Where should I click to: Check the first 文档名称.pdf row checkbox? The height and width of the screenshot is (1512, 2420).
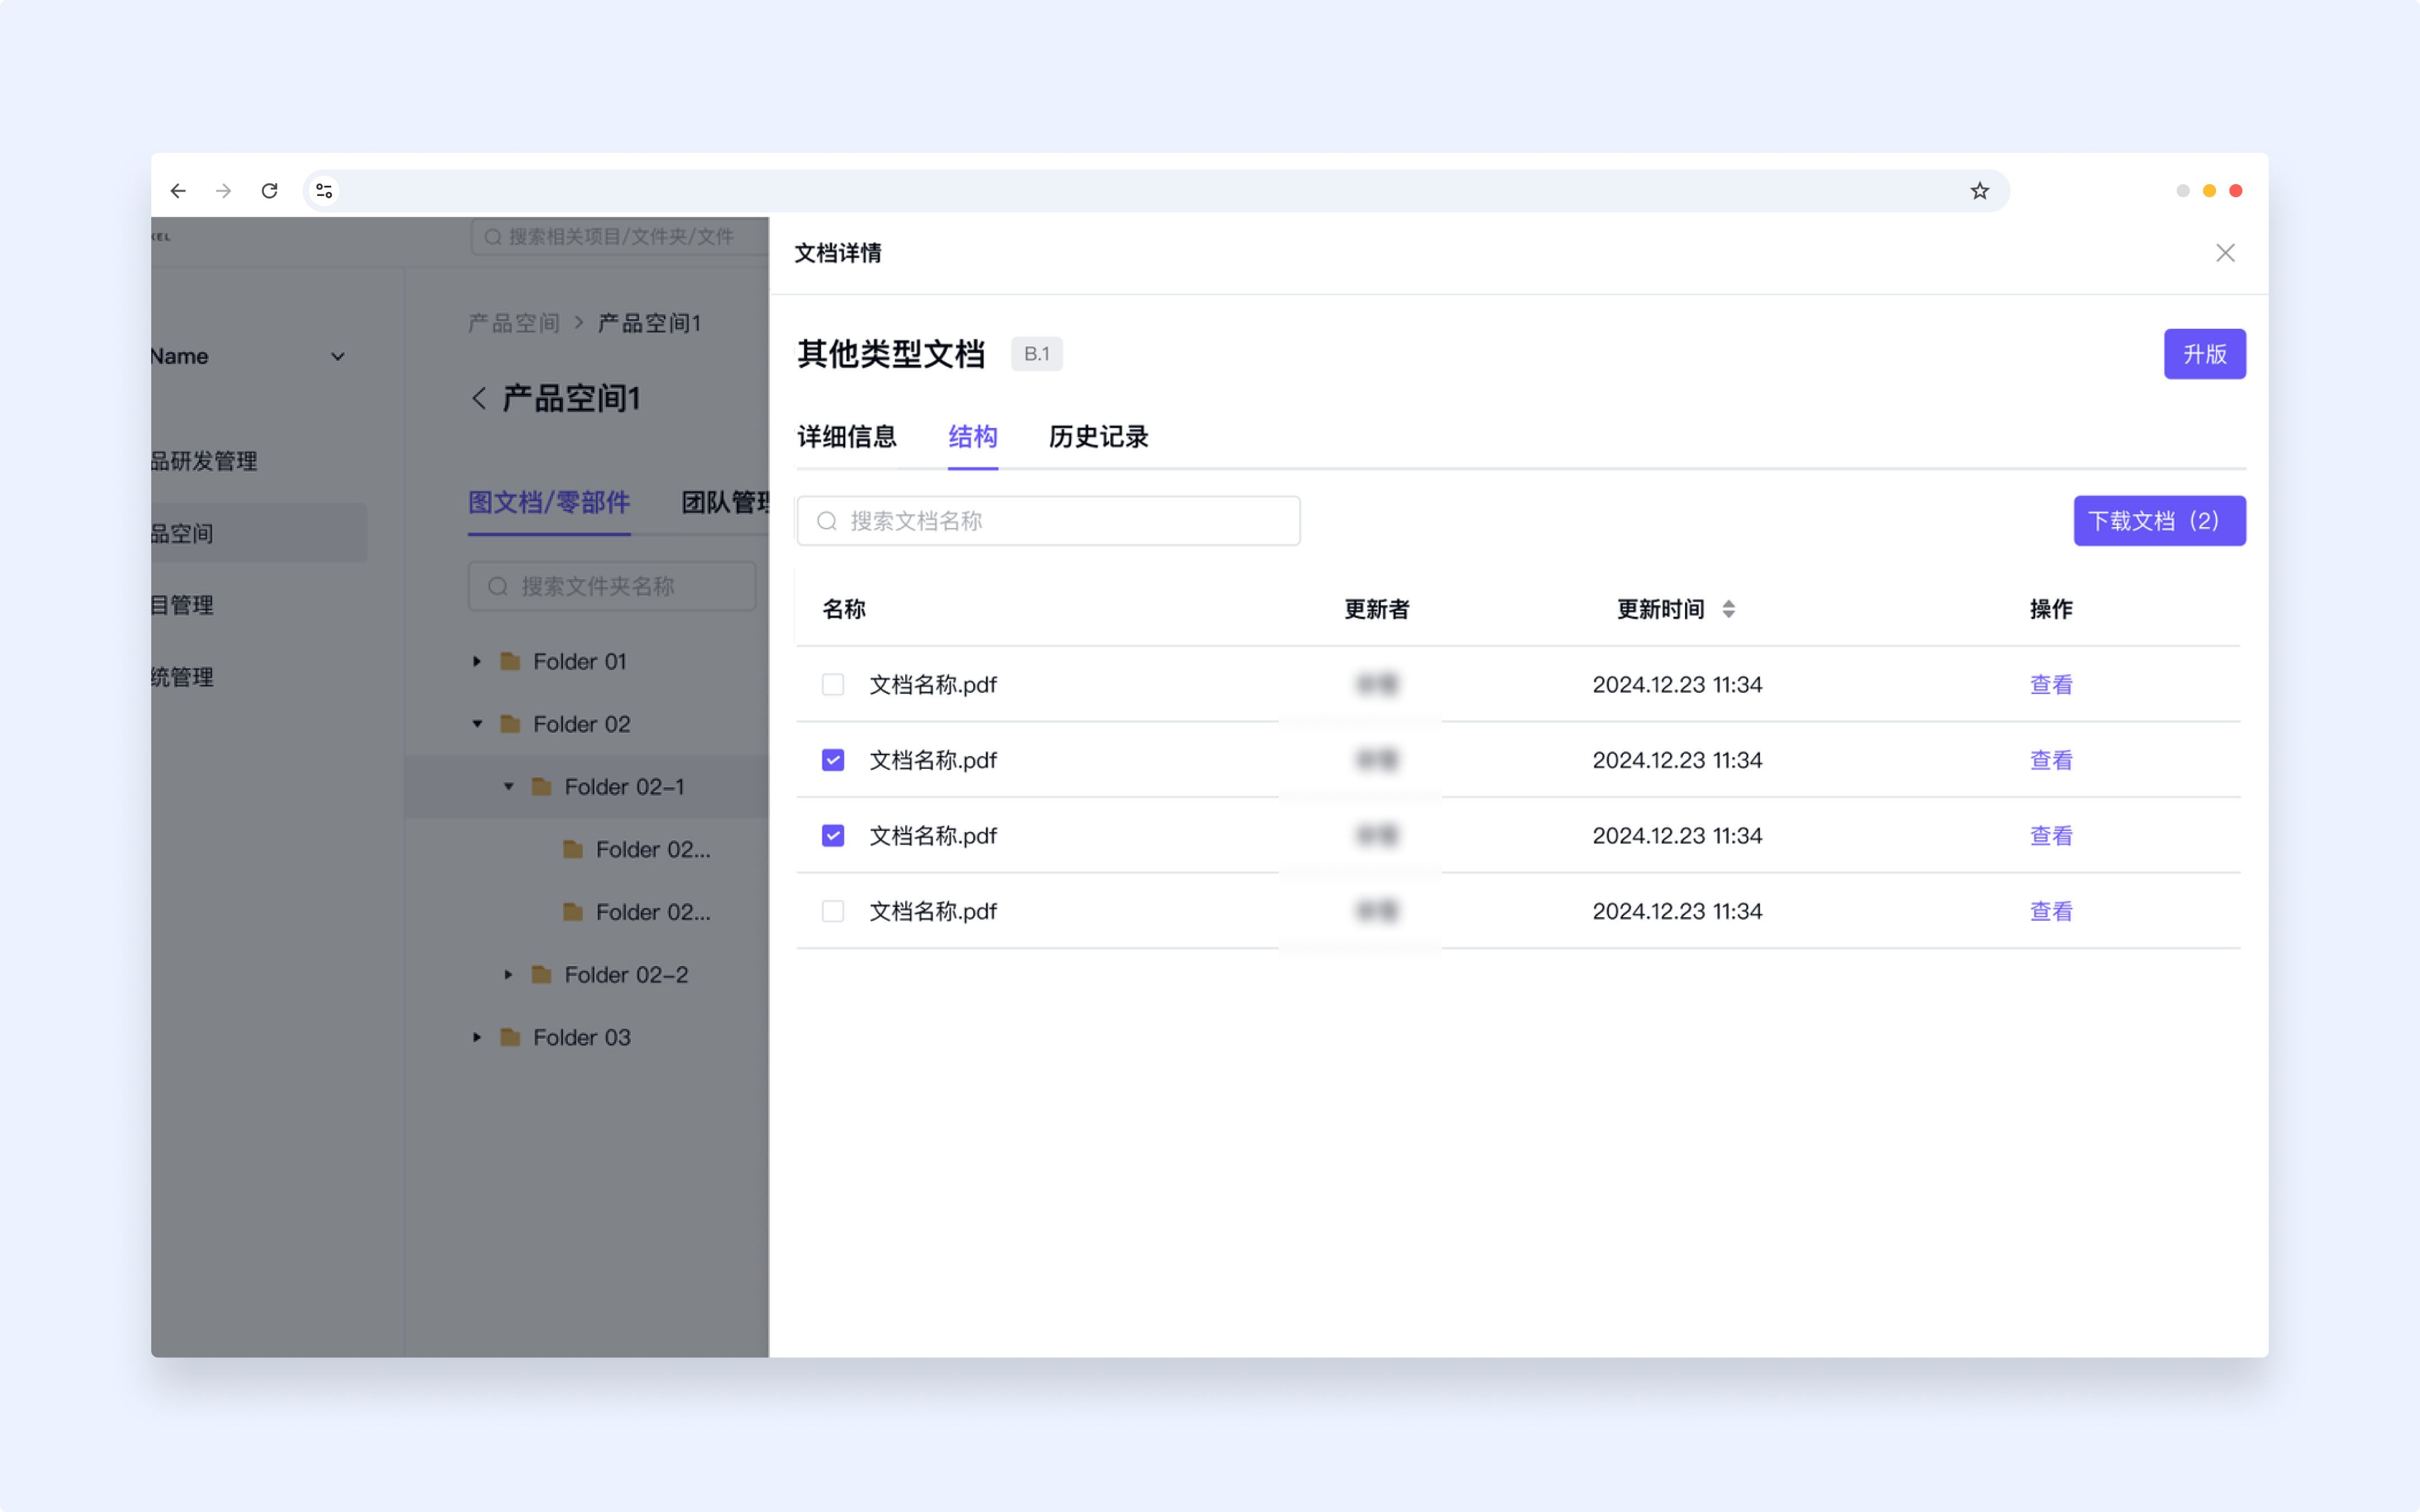pyautogui.click(x=833, y=684)
